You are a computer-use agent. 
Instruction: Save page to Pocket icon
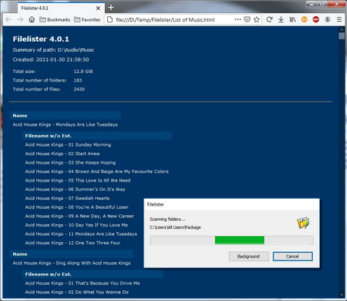coord(247,19)
